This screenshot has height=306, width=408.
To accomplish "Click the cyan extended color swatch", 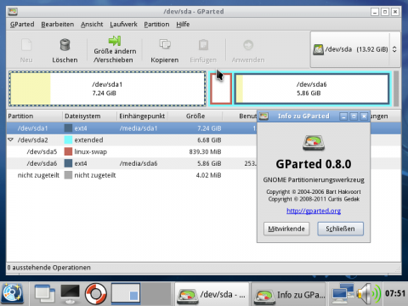I will click(x=68, y=139).
